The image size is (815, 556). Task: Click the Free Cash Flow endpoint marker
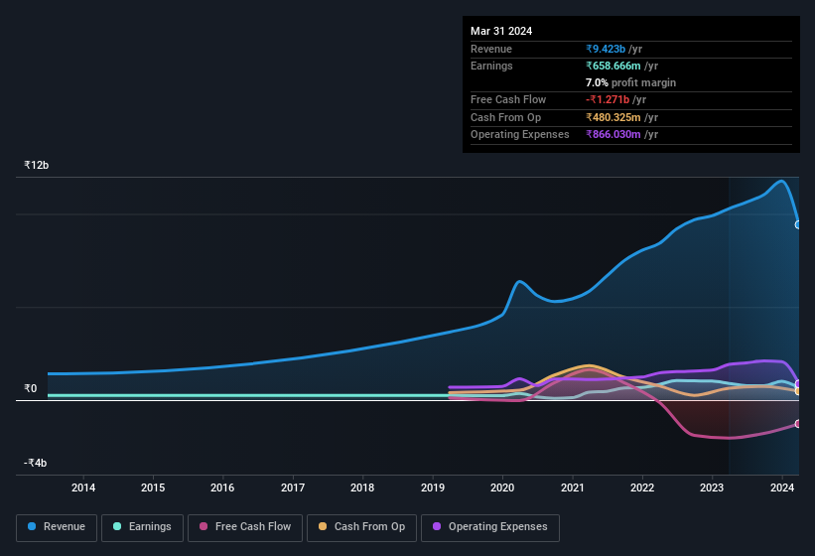coord(798,424)
